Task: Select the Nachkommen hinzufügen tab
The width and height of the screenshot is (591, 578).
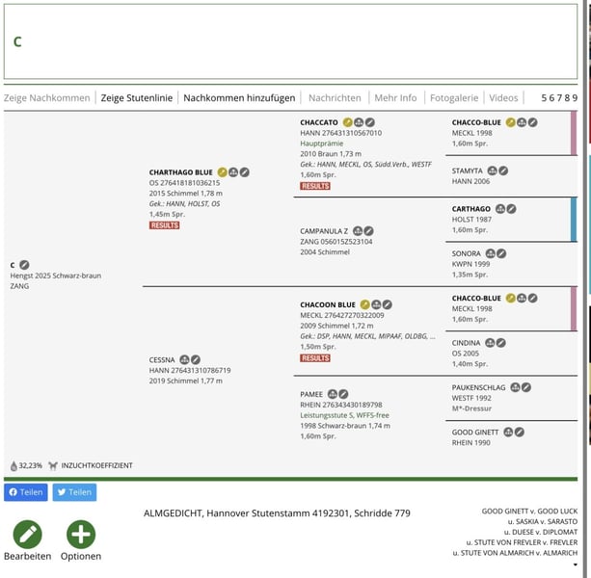Action: [x=239, y=98]
